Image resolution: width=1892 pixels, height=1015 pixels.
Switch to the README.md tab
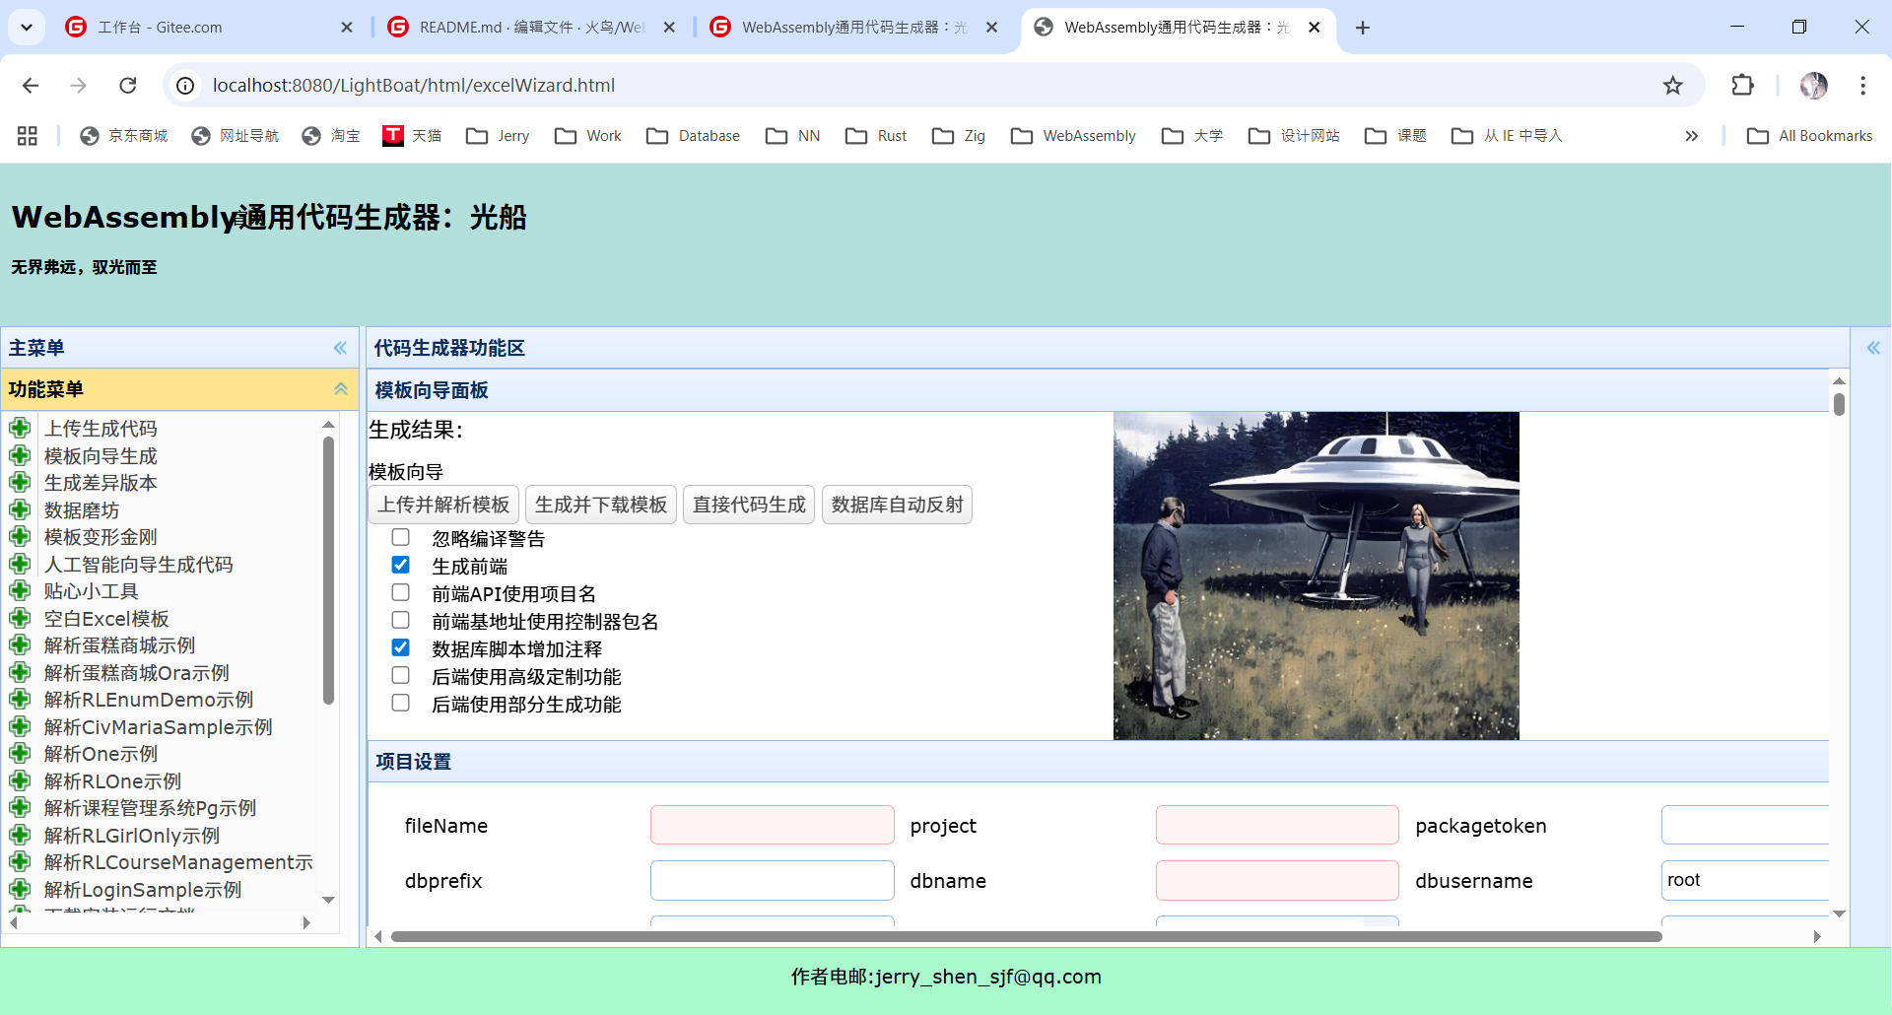[x=532, y=27]
